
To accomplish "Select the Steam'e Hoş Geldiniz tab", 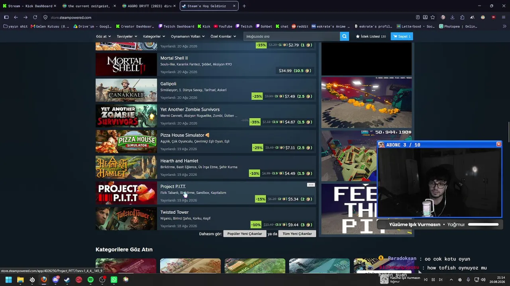I will pyautogui.click(x=209, y=6).
